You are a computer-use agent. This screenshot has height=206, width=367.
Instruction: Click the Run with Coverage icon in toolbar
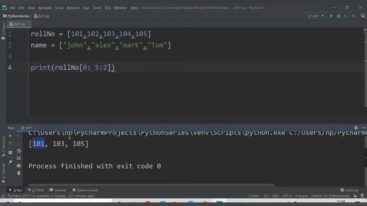(x=346, y=16)
